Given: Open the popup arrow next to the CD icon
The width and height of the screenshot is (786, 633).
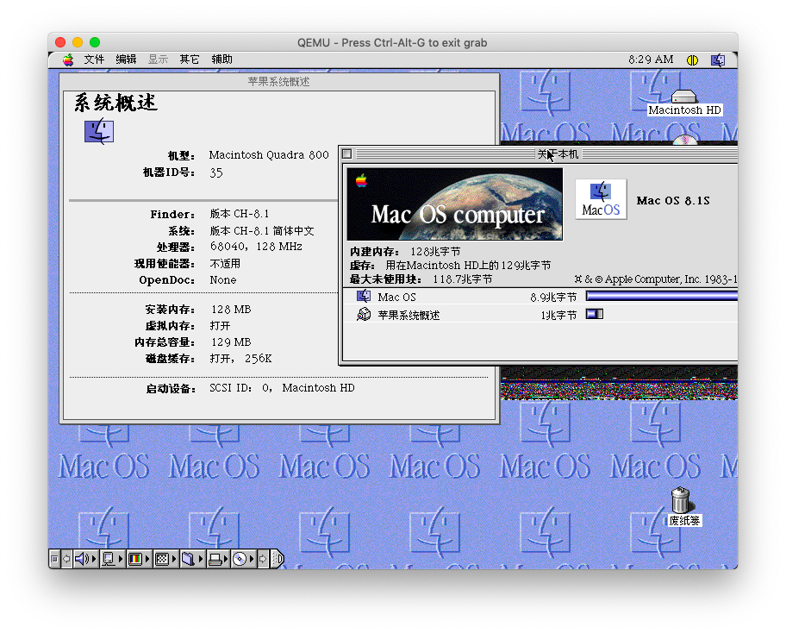Looking at the screenshot, I should click(x=250, y=559).
